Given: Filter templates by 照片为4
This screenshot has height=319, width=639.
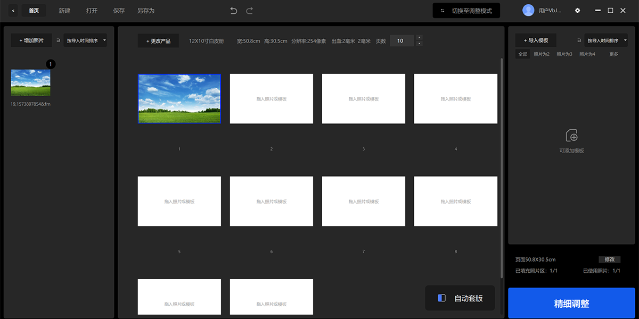Looking at the screenshot, I should coord(587,54).
